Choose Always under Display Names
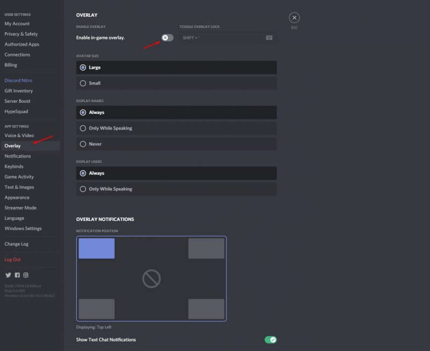 coord(176,112)
